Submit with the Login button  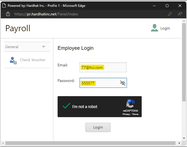coord(98,127)
